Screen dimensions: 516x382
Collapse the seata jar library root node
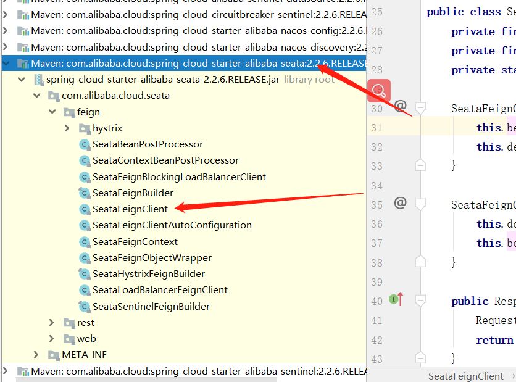tap(22, 80)
